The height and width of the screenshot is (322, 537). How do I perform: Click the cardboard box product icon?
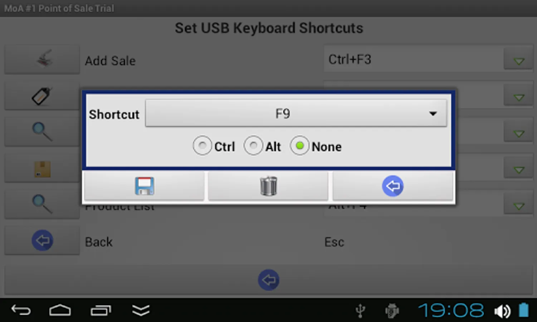(x=42, y=169)
